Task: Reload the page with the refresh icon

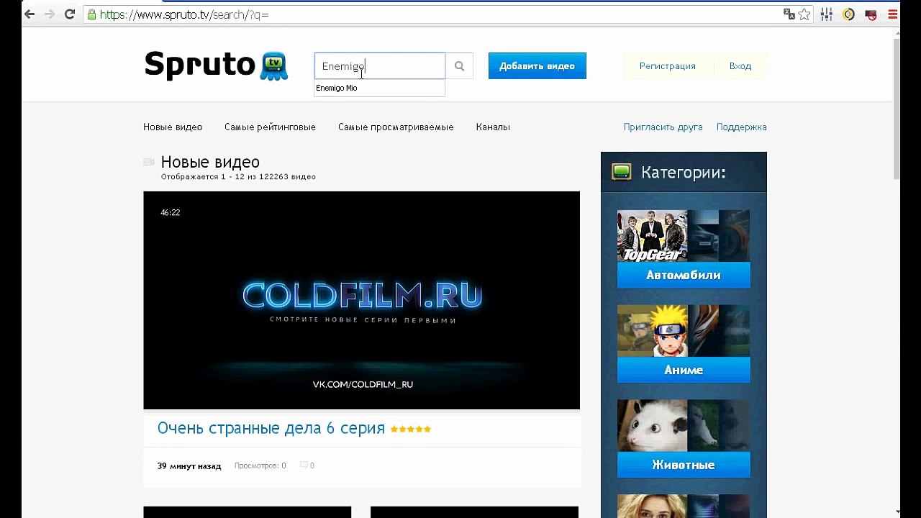Action: [x=70, y=14]
